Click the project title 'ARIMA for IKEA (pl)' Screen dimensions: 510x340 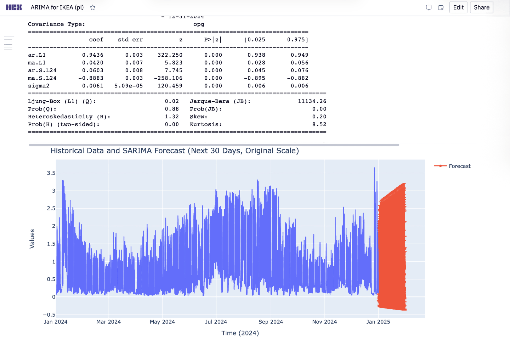tap(57, 7)
